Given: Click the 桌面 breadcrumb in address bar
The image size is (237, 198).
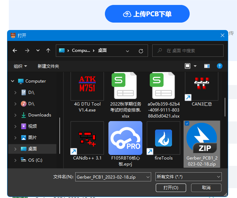Looking at the screenshot, I should coord(102,50).
